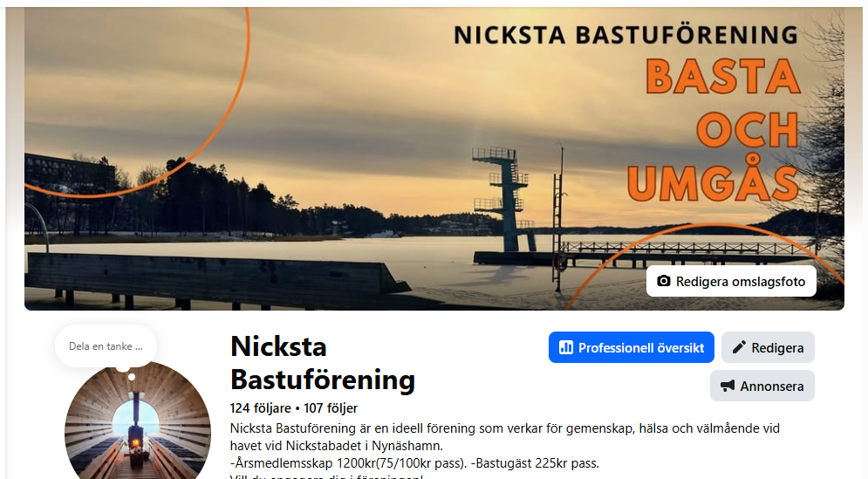Click the megaphone icon on Annonsera
This screenshot has height=479, width=868.
728,386
